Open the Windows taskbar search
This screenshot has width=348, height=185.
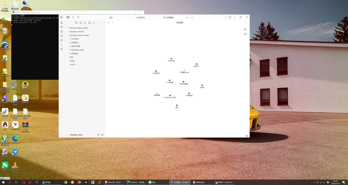click(x=10, y=182)
